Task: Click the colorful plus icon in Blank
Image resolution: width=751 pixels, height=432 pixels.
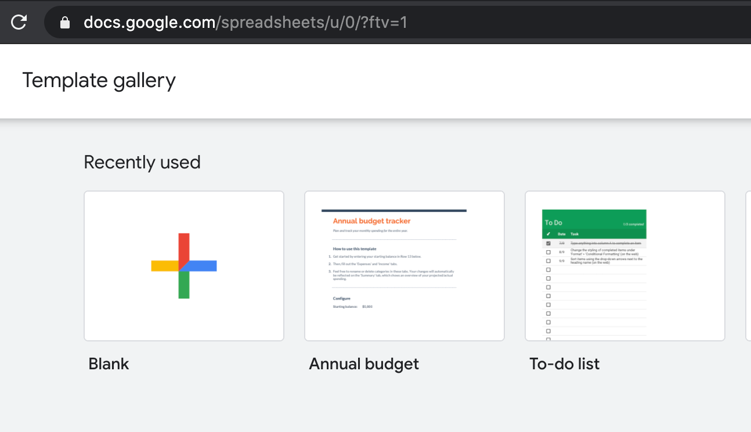Action: 184,266
